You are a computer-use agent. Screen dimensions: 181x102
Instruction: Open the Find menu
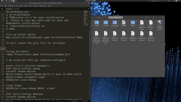pyautogui.click(x=16, y=6)
